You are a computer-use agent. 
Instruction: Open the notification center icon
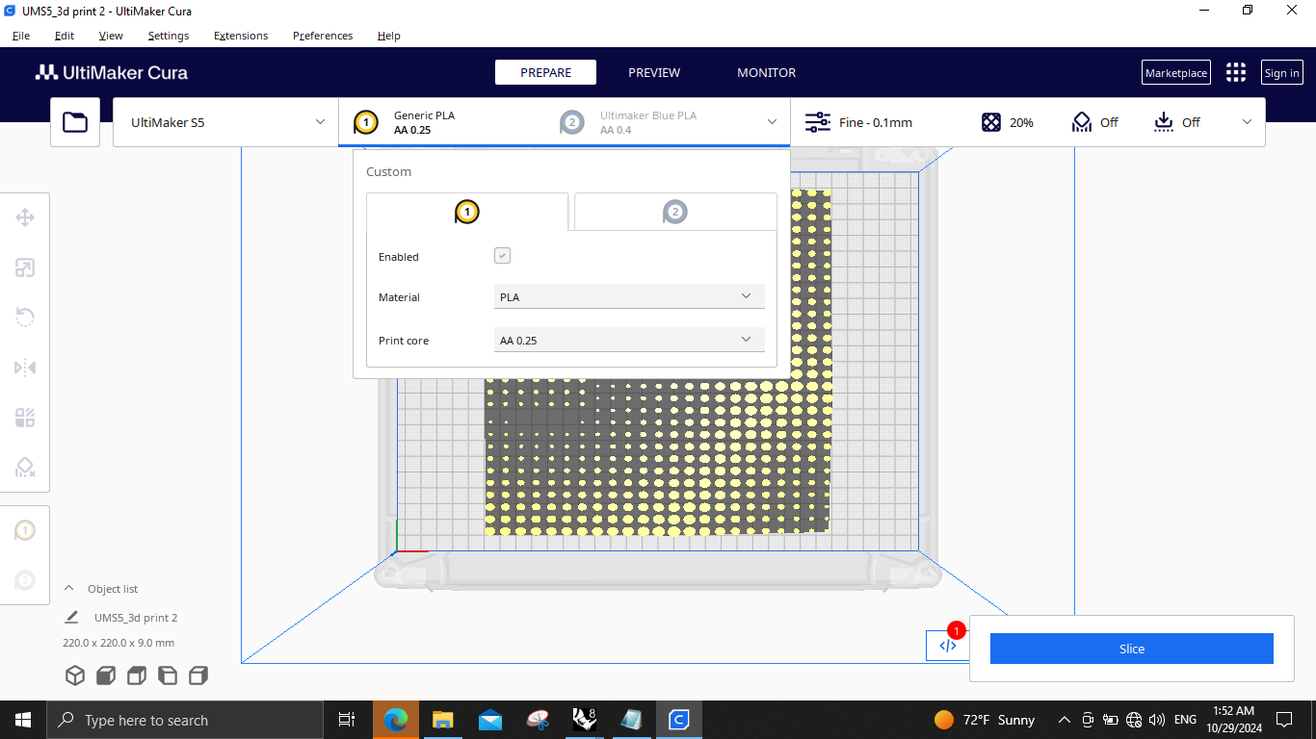[1284, 720]
